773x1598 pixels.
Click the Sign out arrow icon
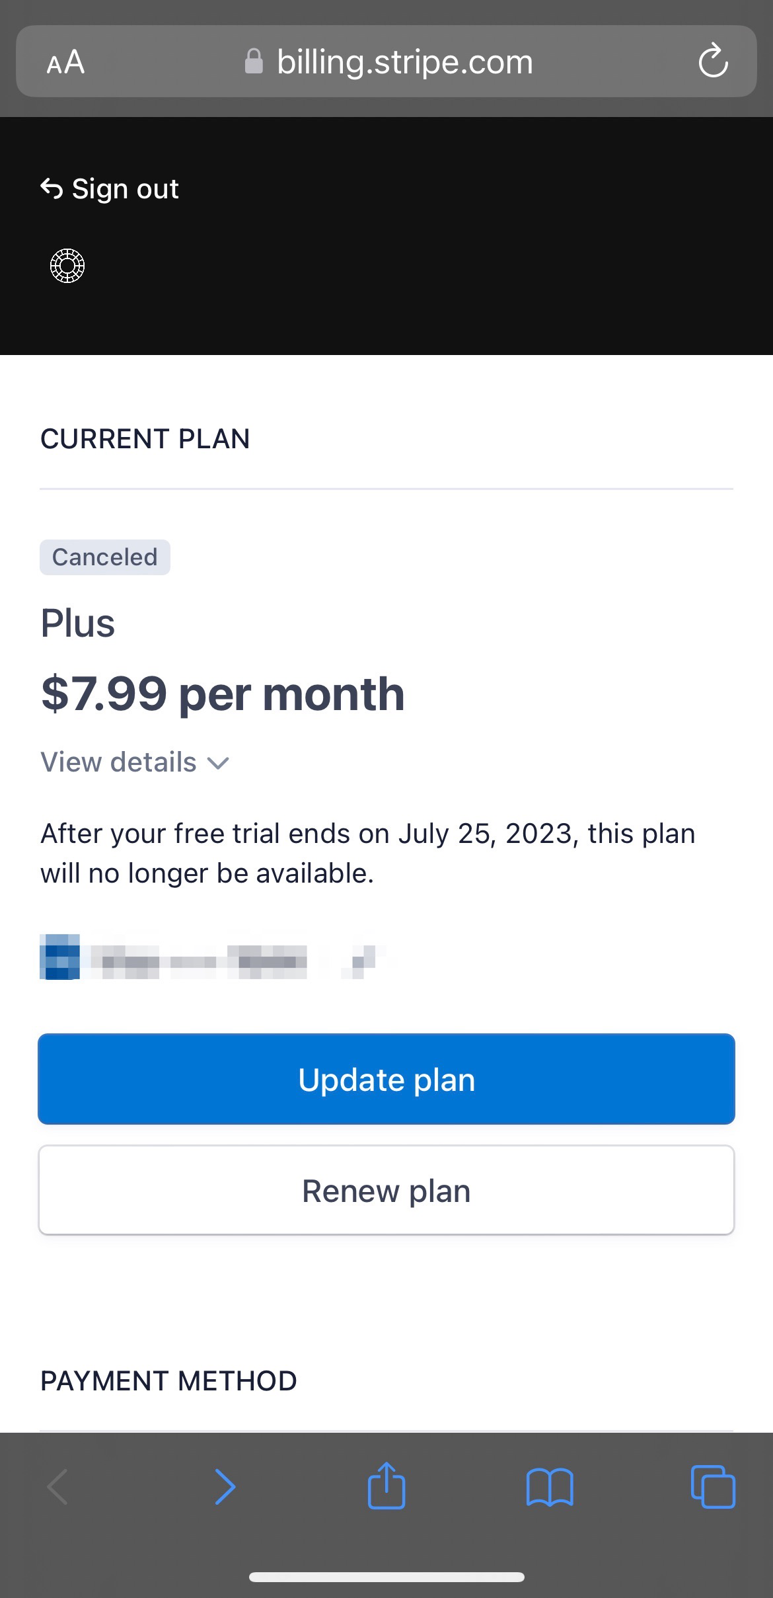click(52, 189)
